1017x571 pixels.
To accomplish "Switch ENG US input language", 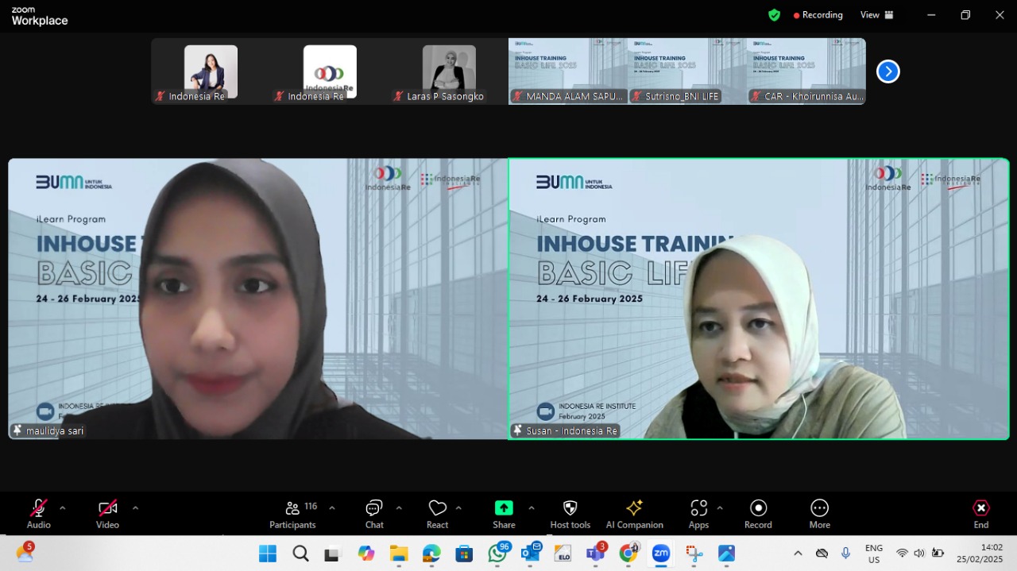I will pos(874,554).
